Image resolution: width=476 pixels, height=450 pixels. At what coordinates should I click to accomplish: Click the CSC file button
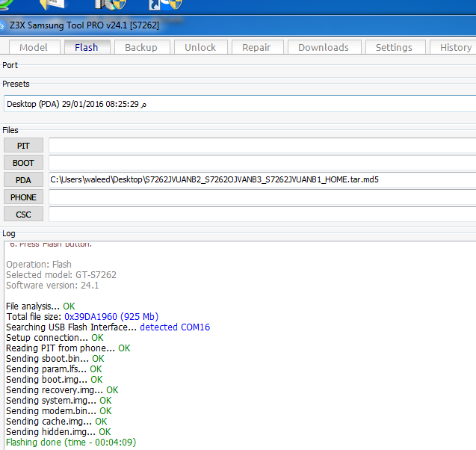tap(23, 215)
